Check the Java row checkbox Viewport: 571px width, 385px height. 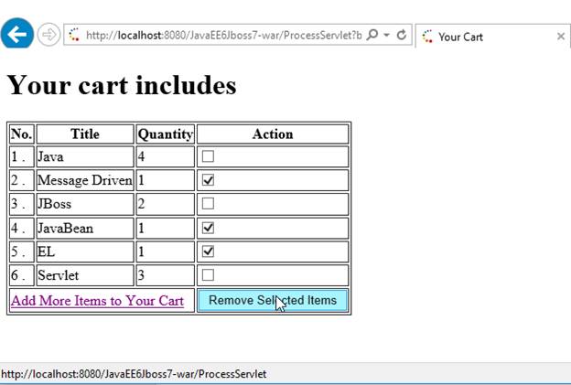pos(208,156)
